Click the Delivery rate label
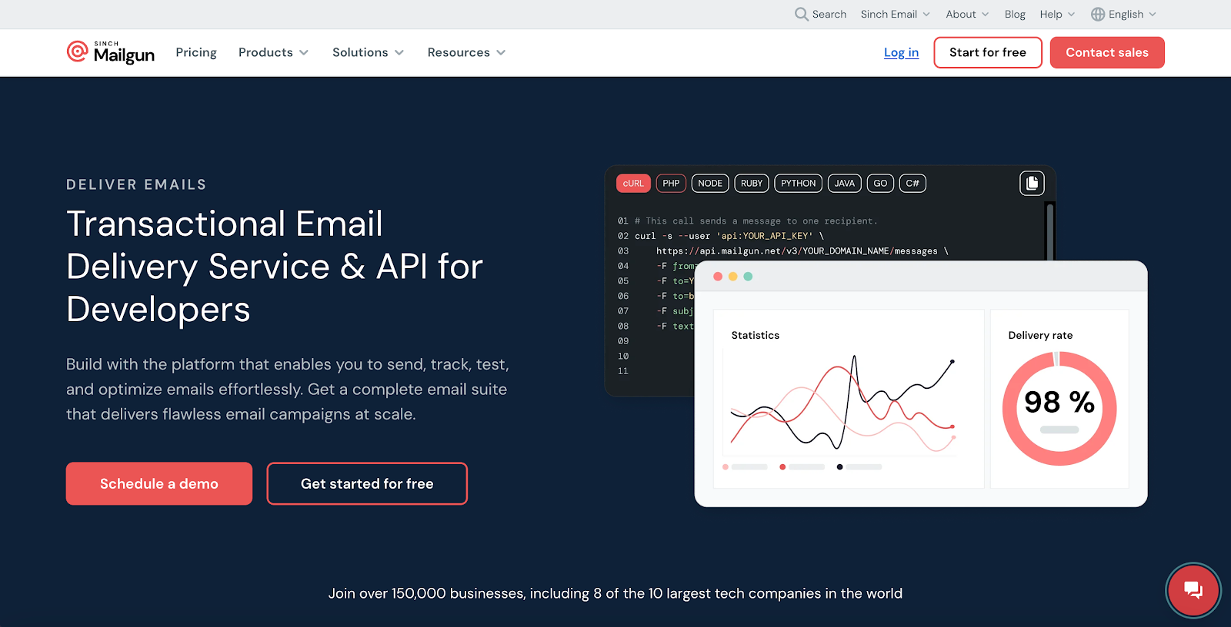 coord(1040,335)
